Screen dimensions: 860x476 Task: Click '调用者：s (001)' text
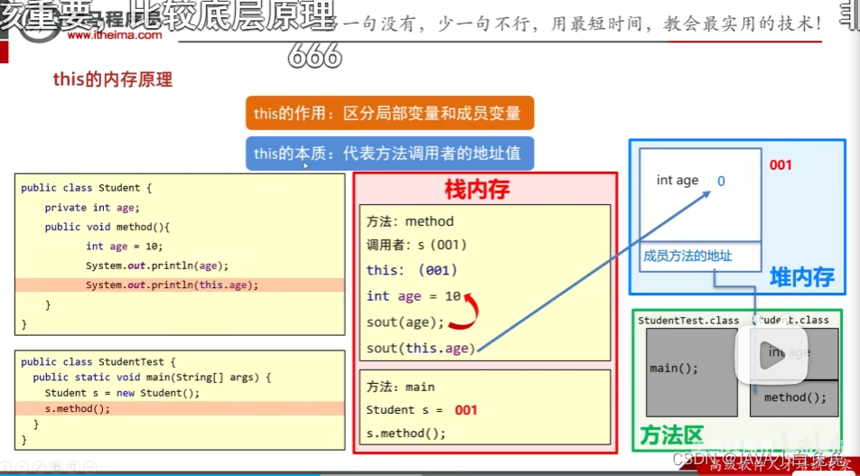[x=416, y=245]
